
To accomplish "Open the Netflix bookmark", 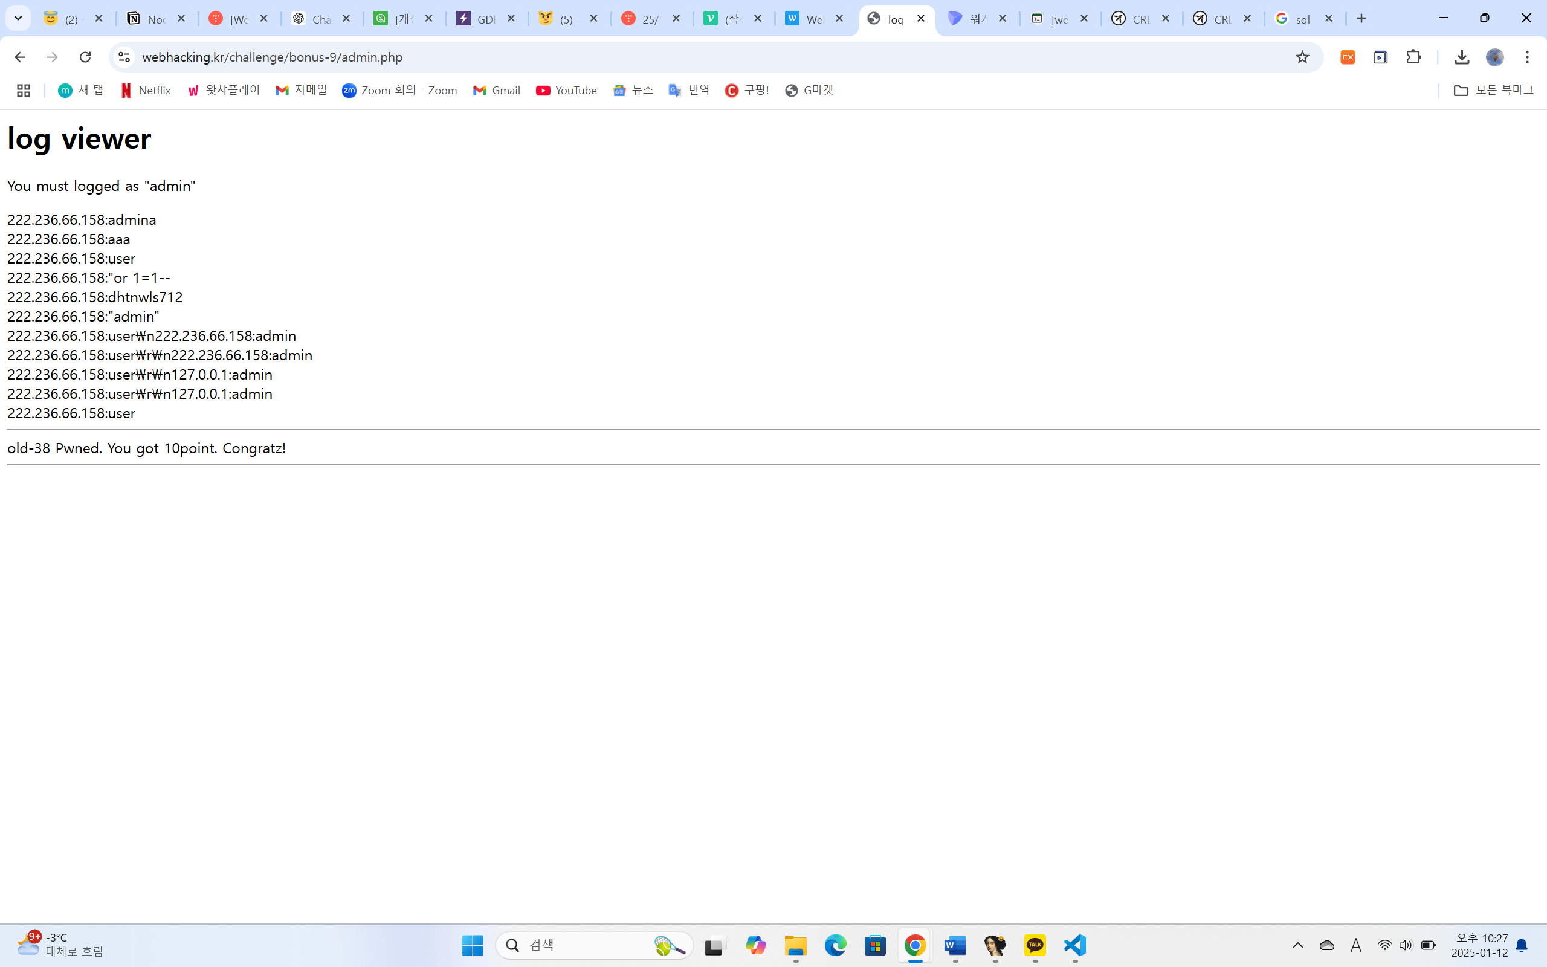I will coord(146,90).
